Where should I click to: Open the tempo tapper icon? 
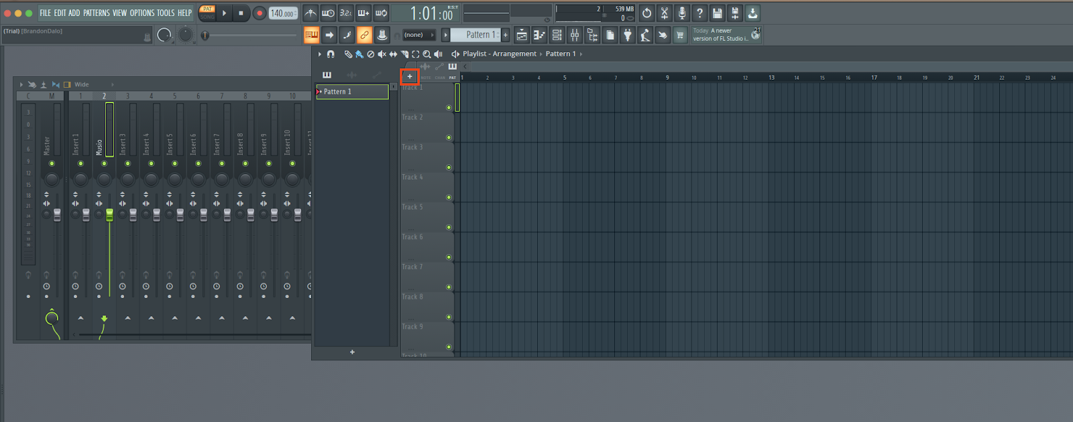[x=645, y=35]
